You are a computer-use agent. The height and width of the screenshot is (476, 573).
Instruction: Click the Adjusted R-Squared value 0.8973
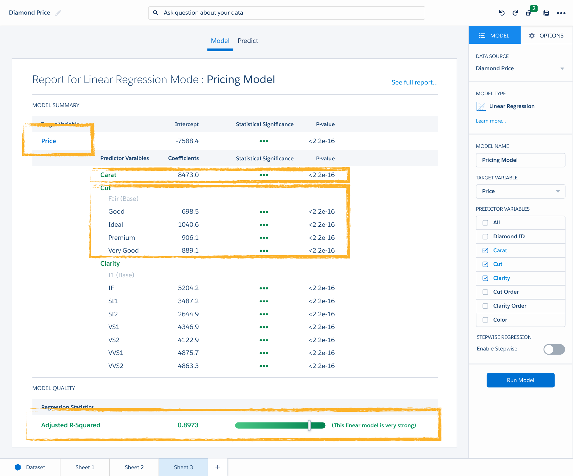point(188,425)
